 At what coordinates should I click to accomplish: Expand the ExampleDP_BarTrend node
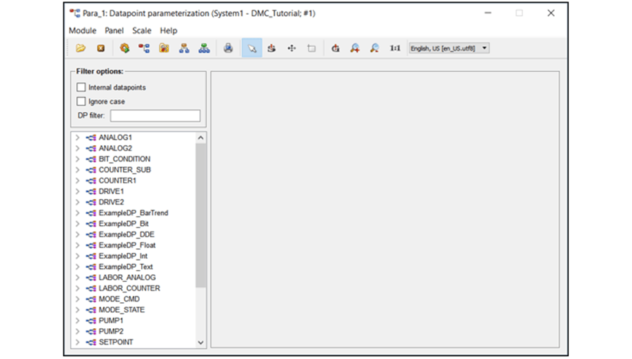pyautogui.click(x=77, y=213)
